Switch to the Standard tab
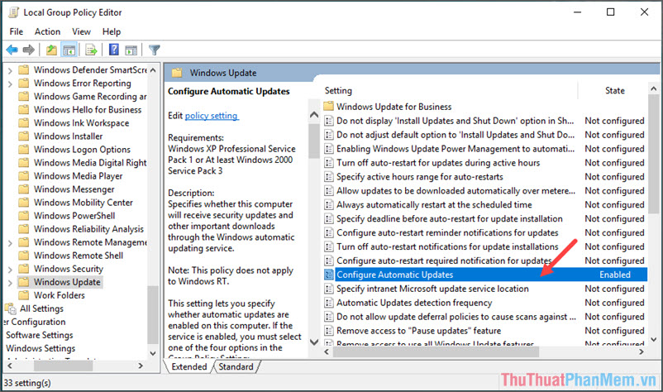Screen dimensions: 663x392 coord(236,366)
